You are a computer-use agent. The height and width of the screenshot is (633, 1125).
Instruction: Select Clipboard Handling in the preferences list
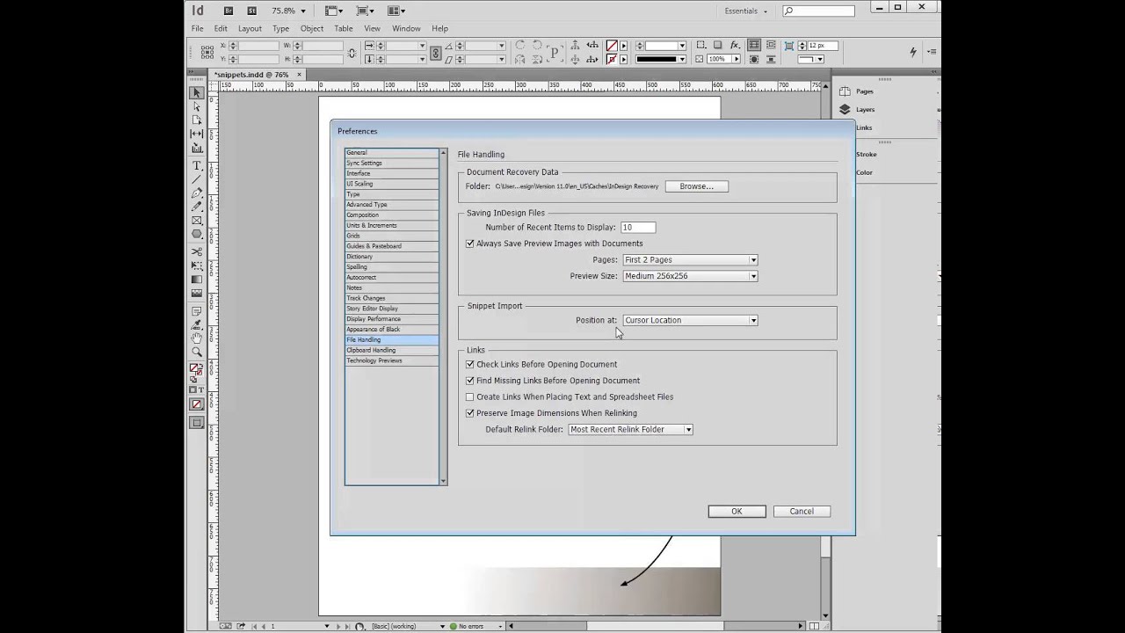(x=392, y=350)
